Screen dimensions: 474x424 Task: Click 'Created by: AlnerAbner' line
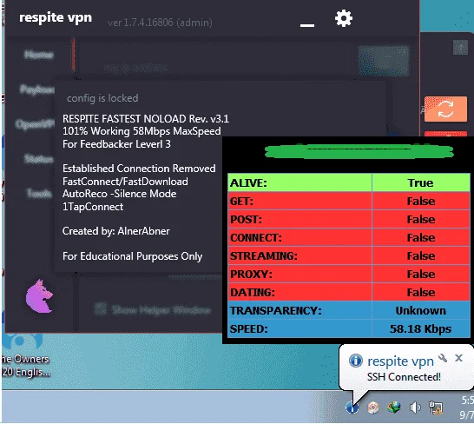[x=115, y=231]
